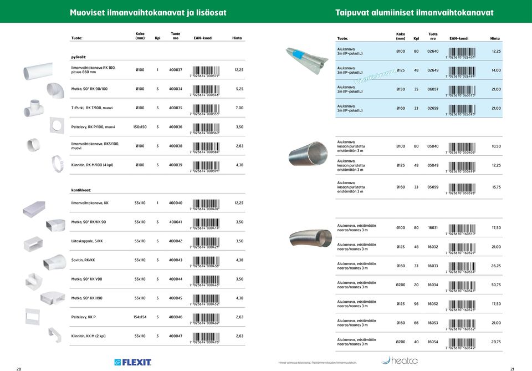Click product name 'Sovitin, RK/KK'
Image resolution: width=532 pixels, height=371 pixels.
click(x=83, y=260)
